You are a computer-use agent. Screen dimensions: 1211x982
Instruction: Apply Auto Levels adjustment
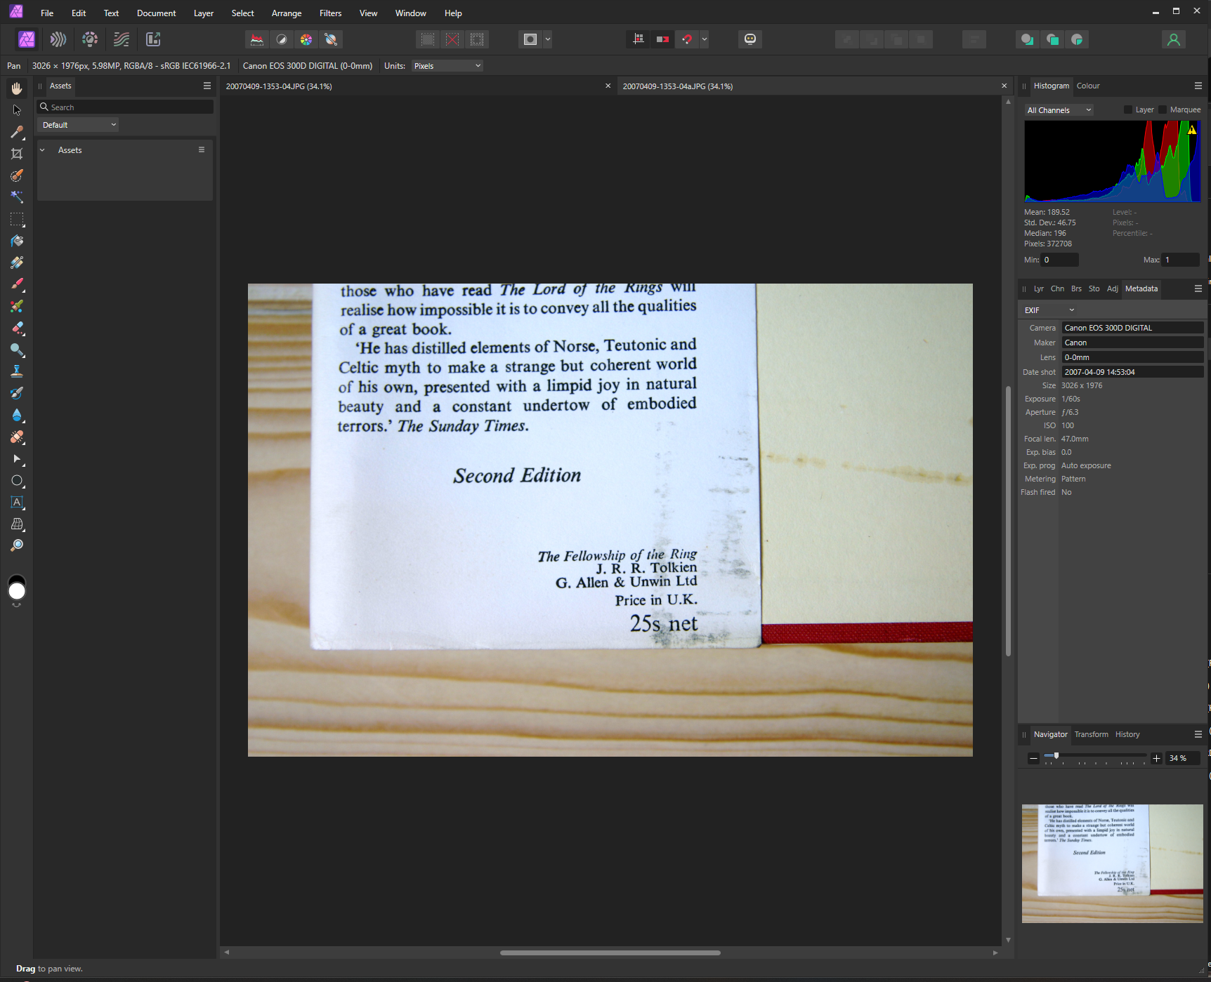pos(257,39)
